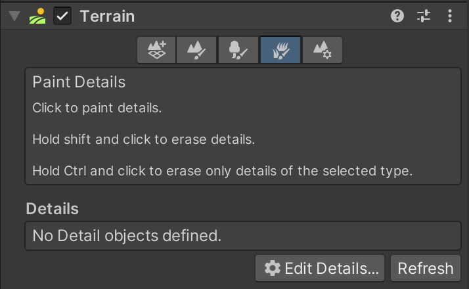Click the gear icon on Edit Details
469x289 pixels.
[x=272, y=268]
